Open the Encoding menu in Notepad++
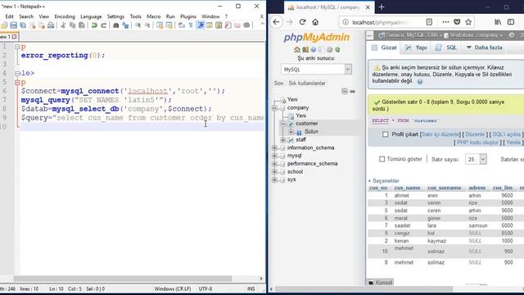This screenshot has width=524, height=295. pos(65,16)
